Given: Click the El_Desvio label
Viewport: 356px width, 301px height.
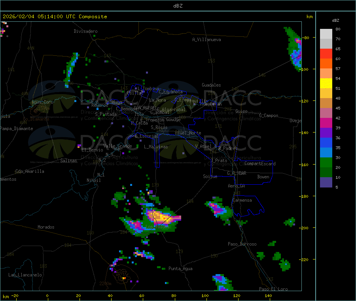Looking at the screenshot, I should tap(92, 150).
